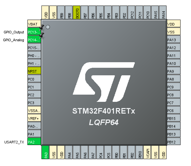Click the PA15 pin
Image resolution: width=191 pixels, height=166 pixels.
pyautogui.click(x=155, y=12)
